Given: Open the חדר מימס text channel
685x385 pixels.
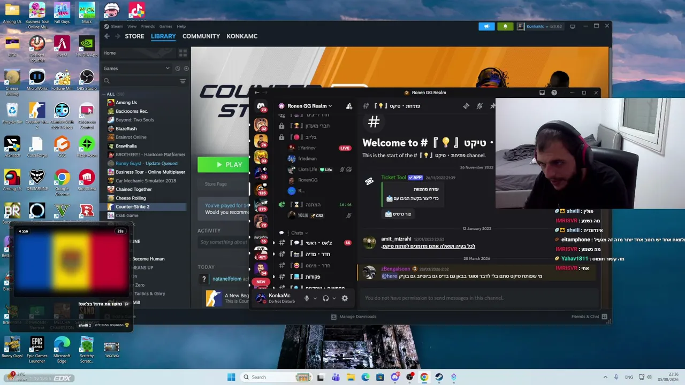Looking at the screenshot, I should click(x=314, y=265).
